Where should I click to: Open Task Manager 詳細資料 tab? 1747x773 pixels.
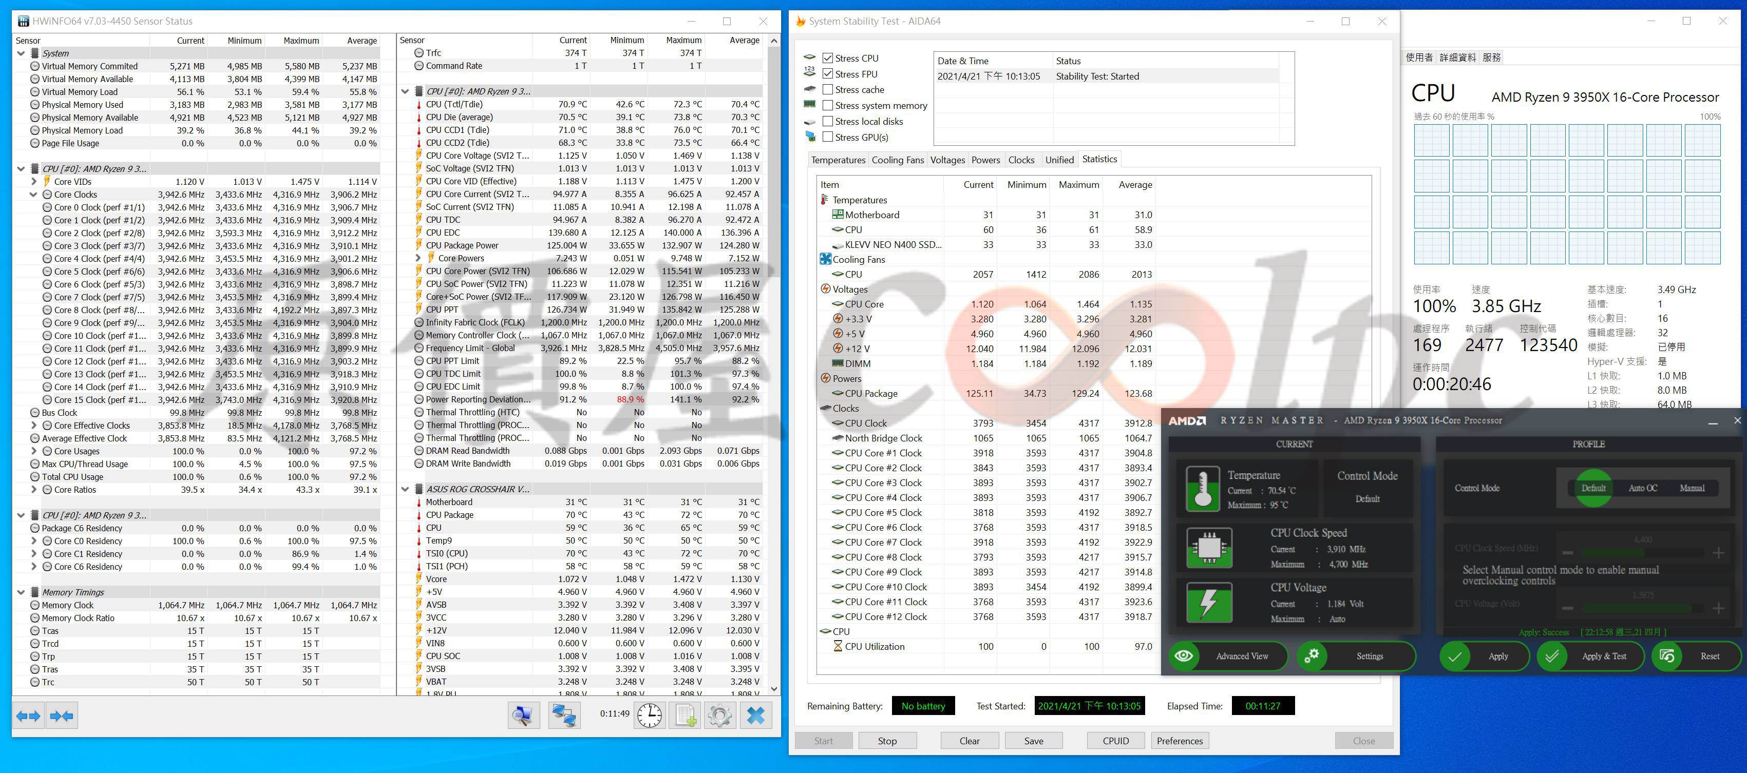[1457, 57]
